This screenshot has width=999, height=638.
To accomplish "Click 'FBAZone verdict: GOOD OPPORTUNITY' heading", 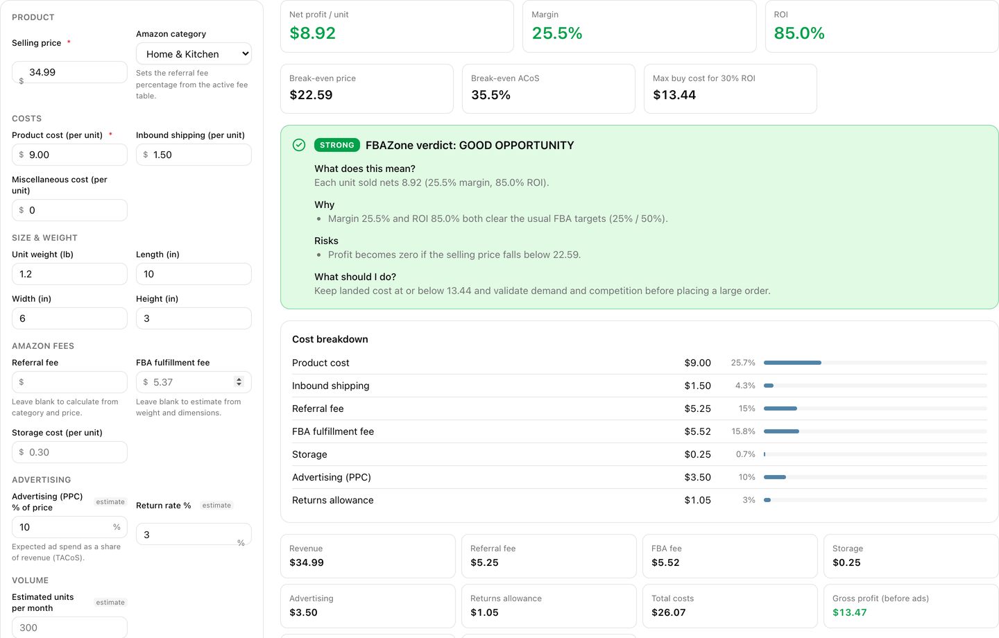I will click(x=470, y=145).
